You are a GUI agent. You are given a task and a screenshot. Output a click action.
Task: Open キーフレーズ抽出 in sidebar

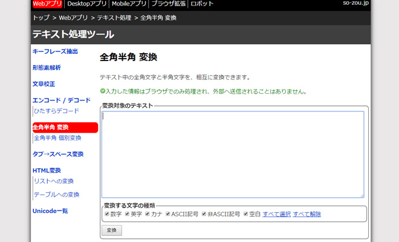pos(55,51)
